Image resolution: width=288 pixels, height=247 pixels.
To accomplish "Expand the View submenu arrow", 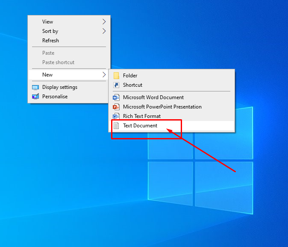I will 104,22.
